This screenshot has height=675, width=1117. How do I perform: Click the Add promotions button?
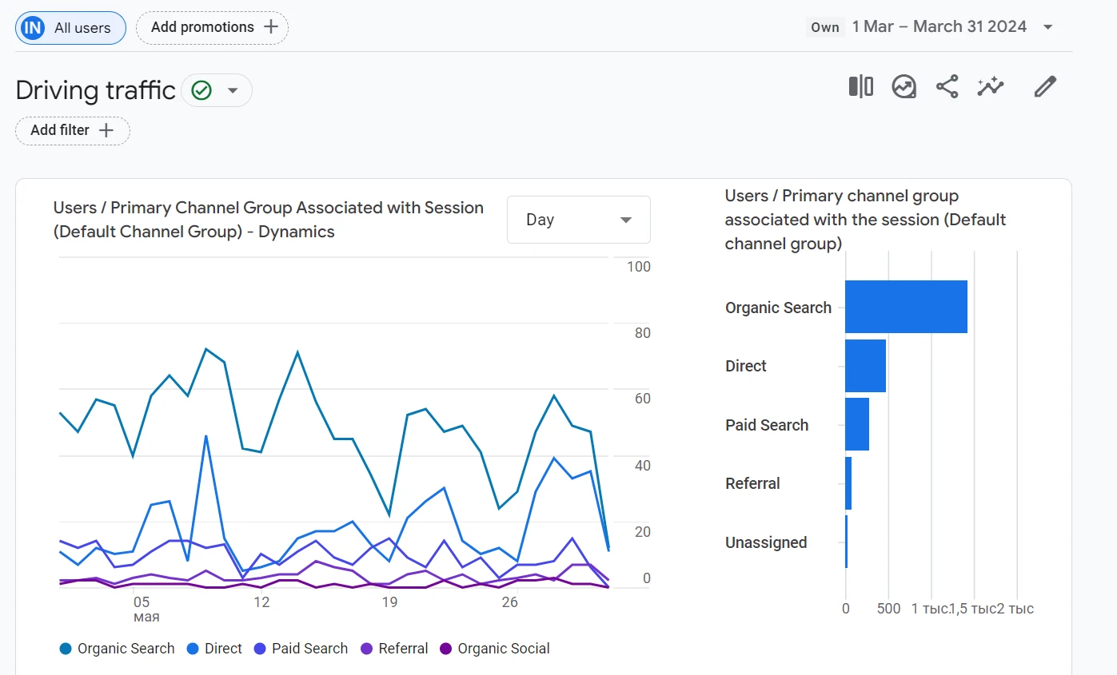click(x=212, y=27)
